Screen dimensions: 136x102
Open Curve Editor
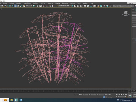[x=88, y=6]
